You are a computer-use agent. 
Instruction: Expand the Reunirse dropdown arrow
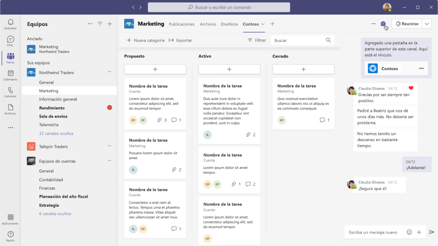click(x=427, y=24)
